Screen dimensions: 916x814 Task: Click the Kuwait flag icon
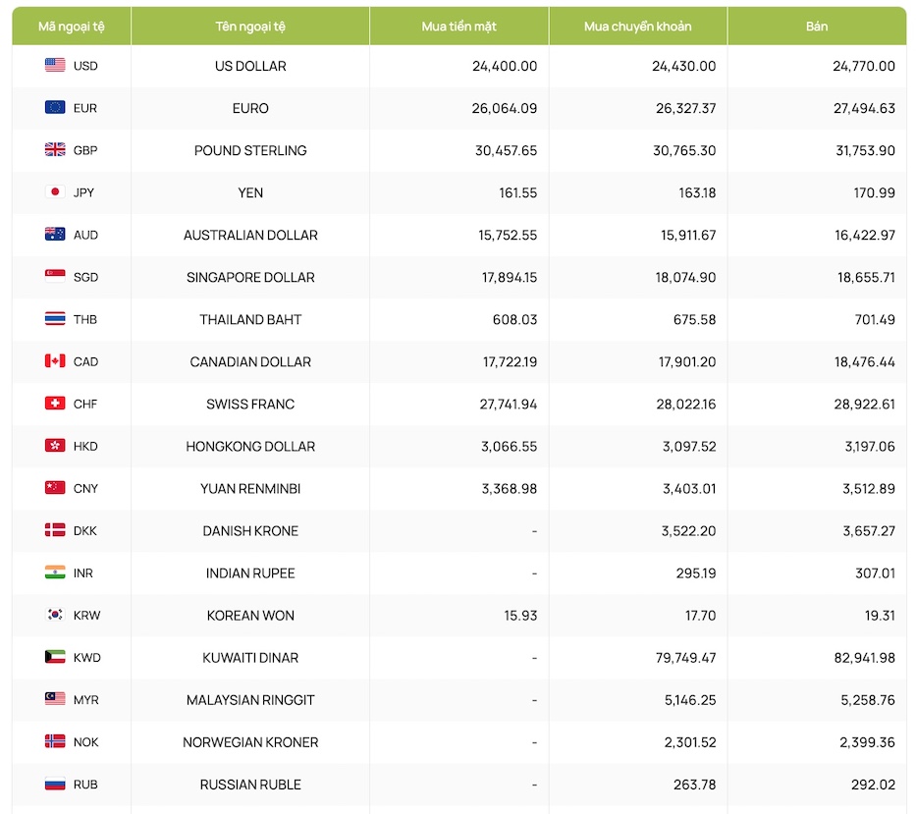(55, 657)
